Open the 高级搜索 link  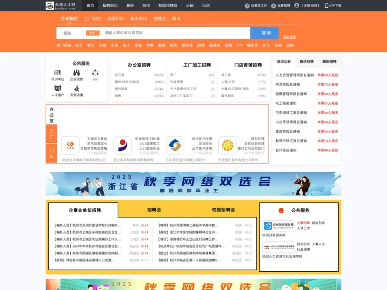pyautogui.click(x=289, y=37)
